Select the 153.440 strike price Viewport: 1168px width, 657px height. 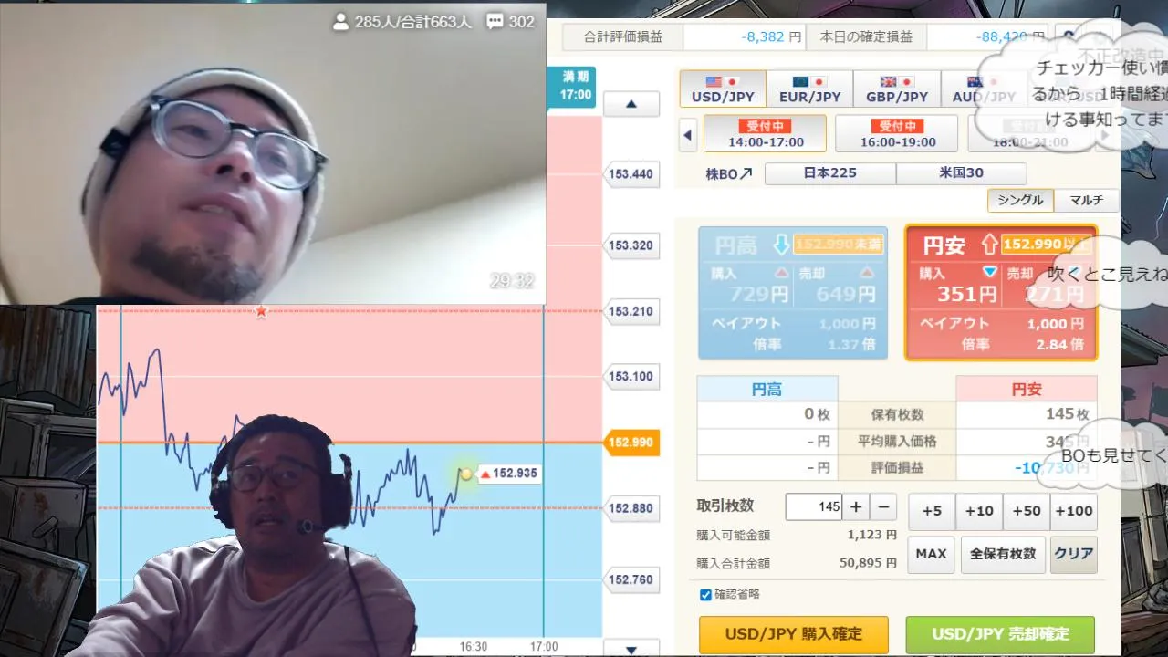631,173
